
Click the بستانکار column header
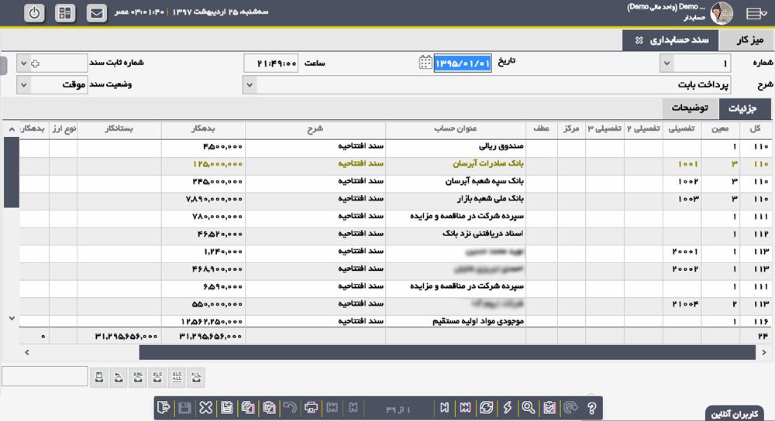[119, 128]
